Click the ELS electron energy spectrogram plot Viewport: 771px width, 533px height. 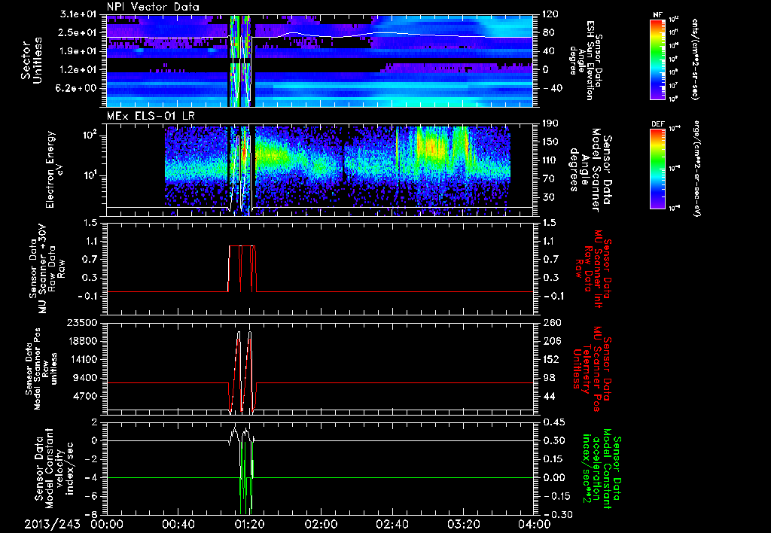[x=319, y=170]
